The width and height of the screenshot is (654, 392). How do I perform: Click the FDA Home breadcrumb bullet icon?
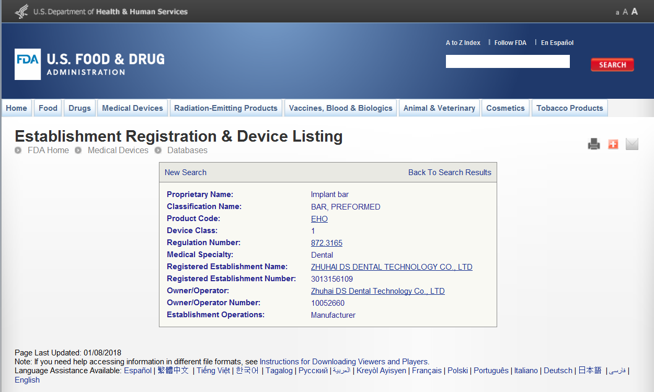[18, 151]
